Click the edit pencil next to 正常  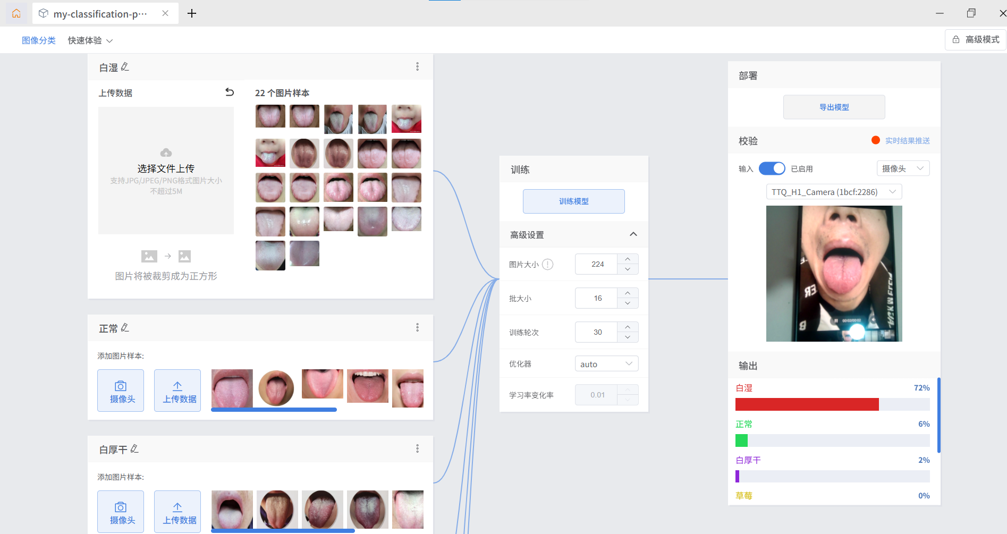[x=125, y=328]
